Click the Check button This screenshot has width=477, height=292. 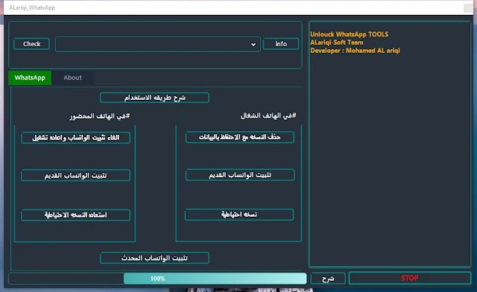[31, 44]
